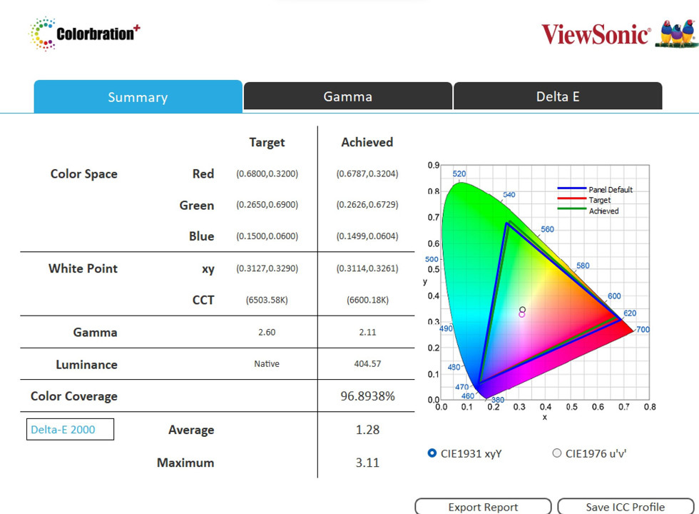Click the Red target coordinates cell
The image size is (699, 514).
point(267,173)
